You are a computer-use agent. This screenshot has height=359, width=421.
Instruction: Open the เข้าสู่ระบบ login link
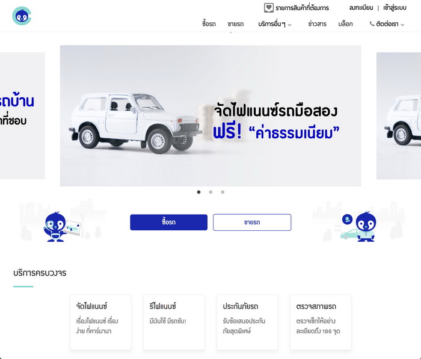[x=395, y=8]
